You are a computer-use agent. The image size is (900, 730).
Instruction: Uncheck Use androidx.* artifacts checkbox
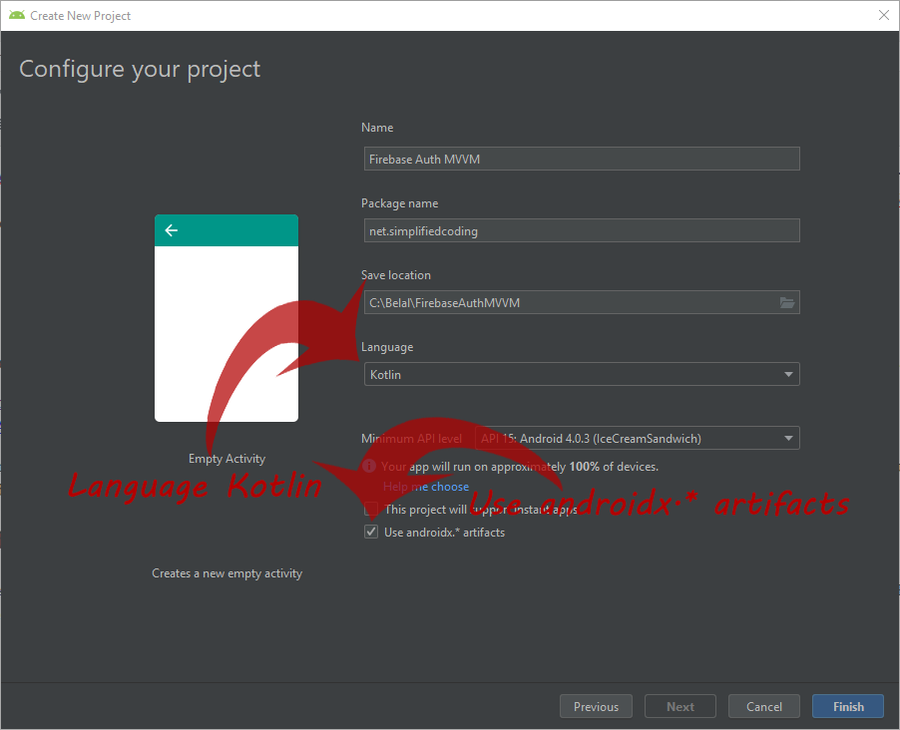click(371, 532)
